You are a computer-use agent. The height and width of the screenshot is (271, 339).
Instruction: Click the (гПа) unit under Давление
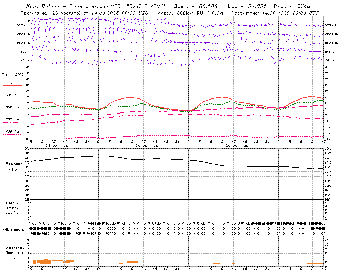coord(14,169)
